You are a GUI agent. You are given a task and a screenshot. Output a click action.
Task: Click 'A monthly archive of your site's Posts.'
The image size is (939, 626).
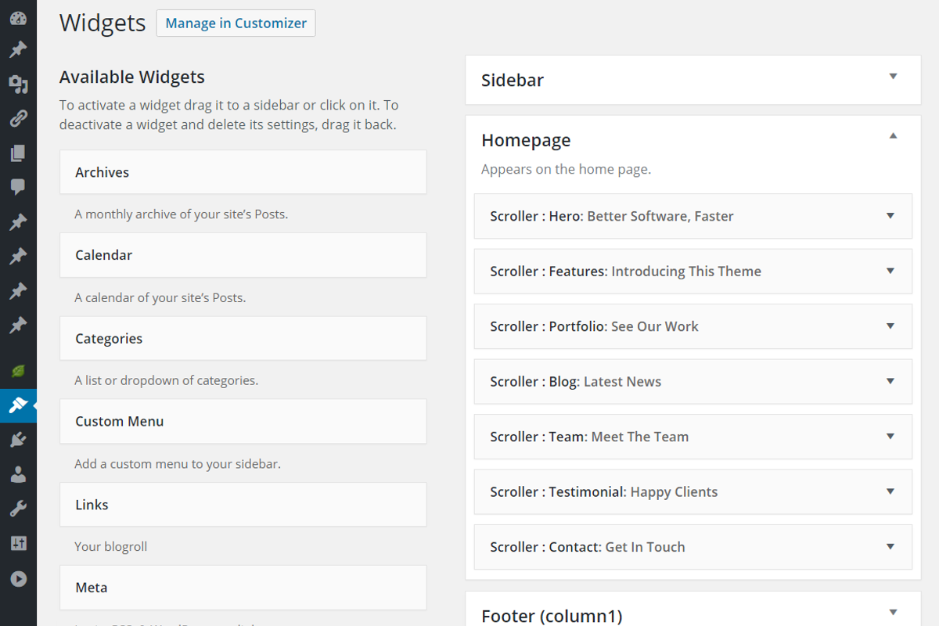182,214
